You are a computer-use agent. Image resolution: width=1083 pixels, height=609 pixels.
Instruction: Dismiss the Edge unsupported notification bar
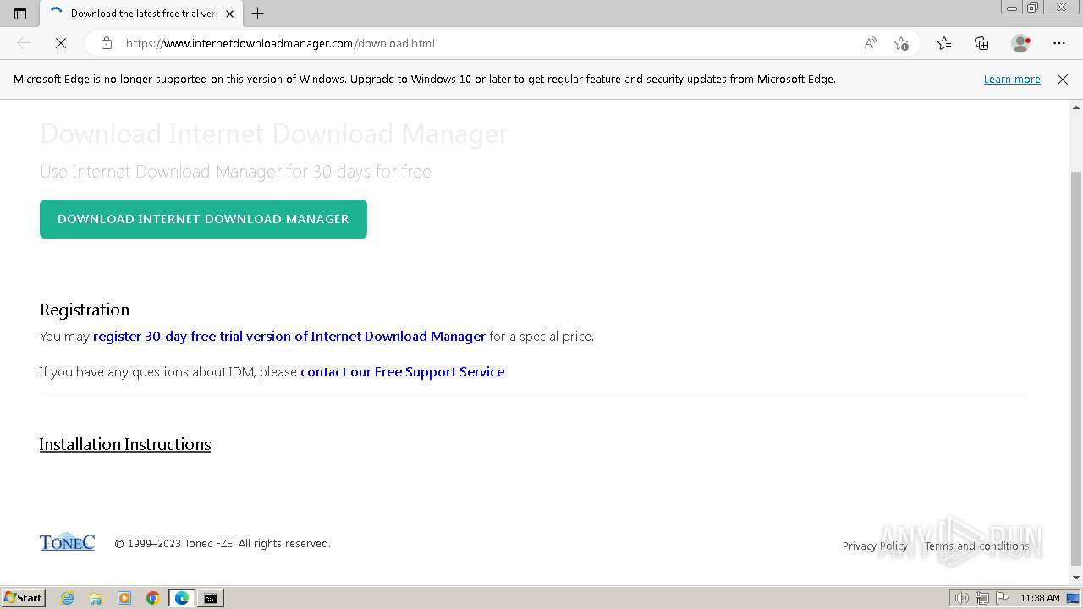[x=1063, y=80]
